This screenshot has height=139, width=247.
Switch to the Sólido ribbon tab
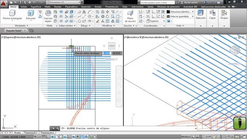[x=24, y=7]
